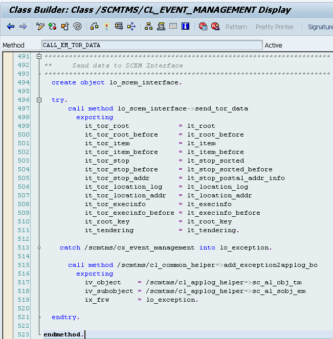The height and width of the screenshot is (339, 333).
Task: Run the syntax Check icon
Action: point(94,27)
